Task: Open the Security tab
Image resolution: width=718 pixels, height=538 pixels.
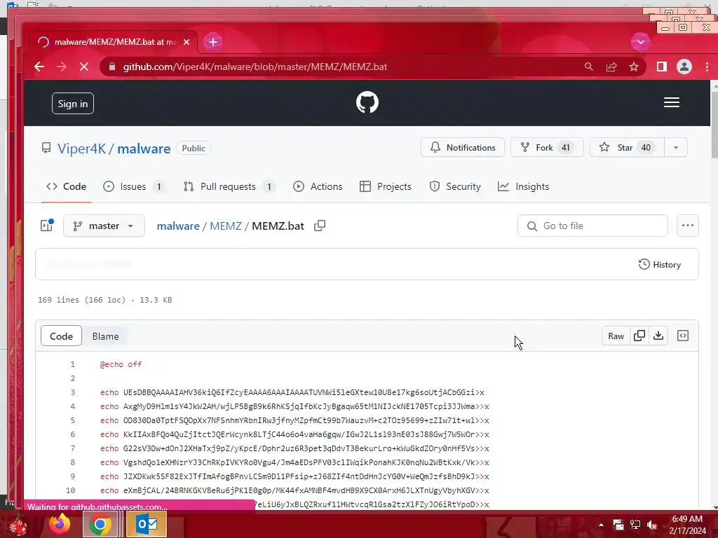Action: (455, 186)
